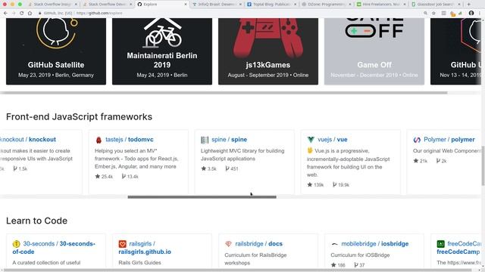
Task: Click the 'Learn to Code' heading
Action: pyautogui.click(x=36, y=221)
